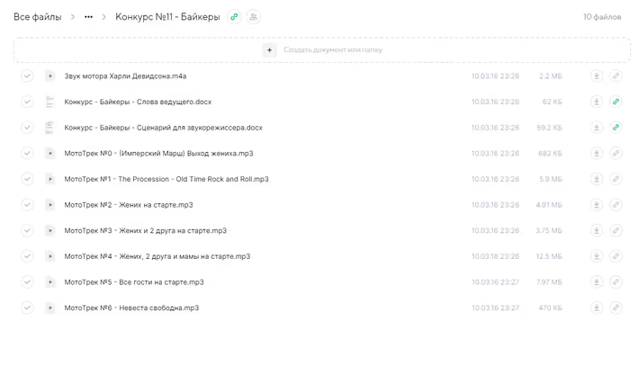Create share link for МотоТрек №2 file
The width and height of the screenshot is (638, 392).
(616, 205)
